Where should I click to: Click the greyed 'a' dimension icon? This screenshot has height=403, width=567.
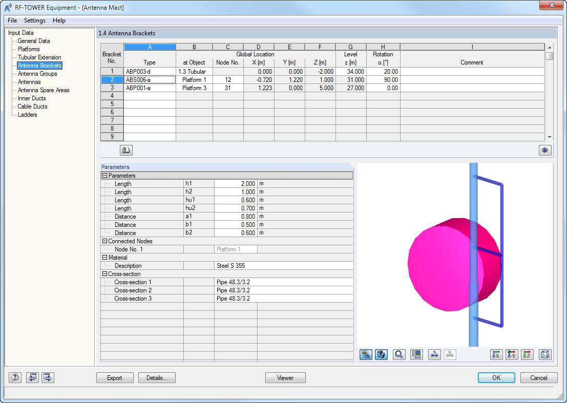[x=450, y=354]
